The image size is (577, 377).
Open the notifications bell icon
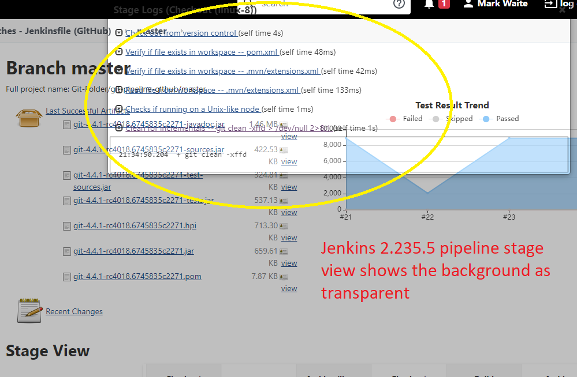pyautogui.click(x=429, y=4)
